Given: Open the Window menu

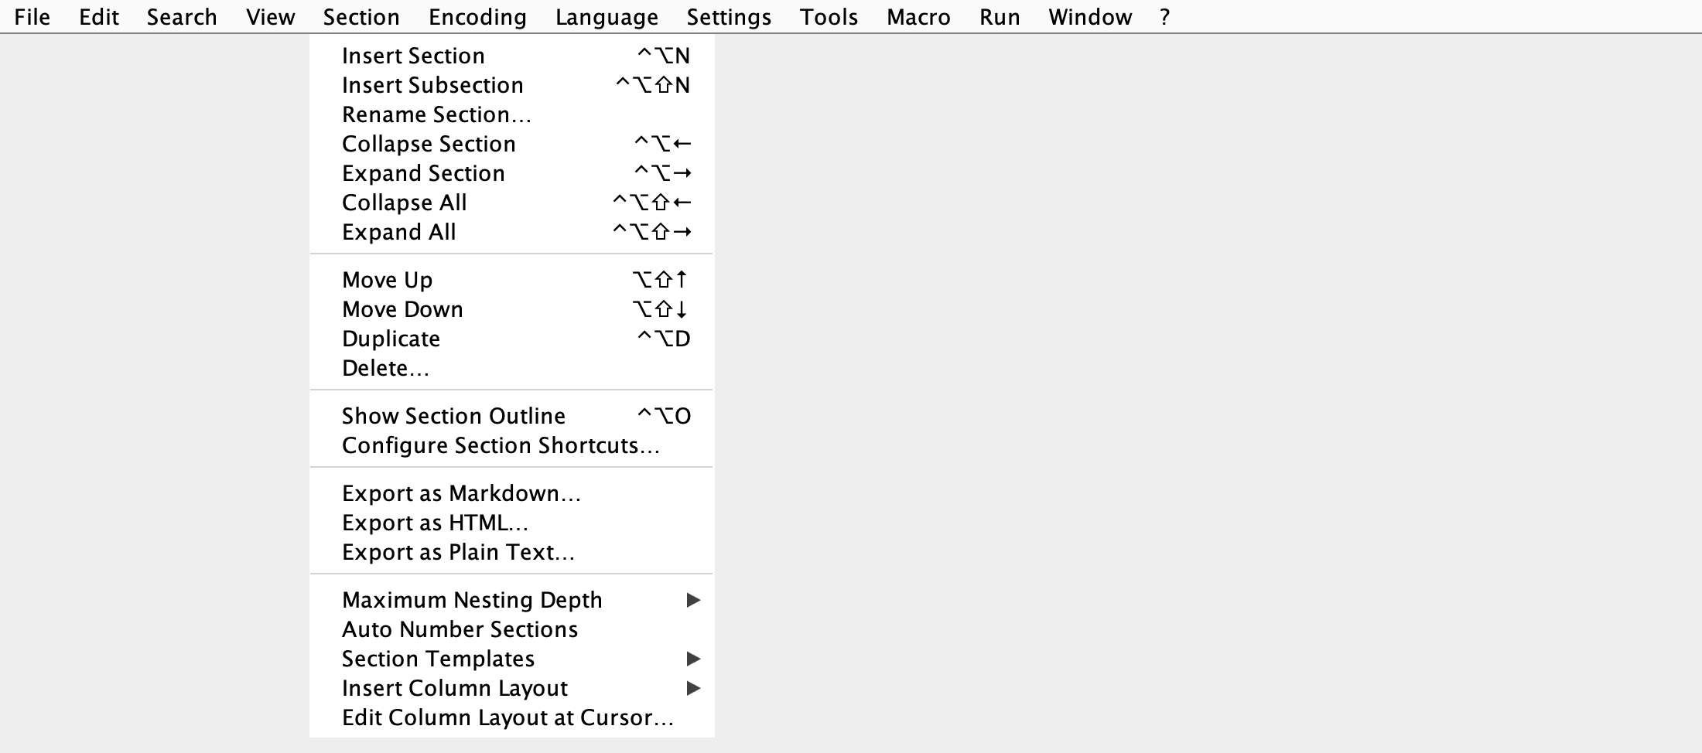Looking at the screenshot, I should point(1090,17).
